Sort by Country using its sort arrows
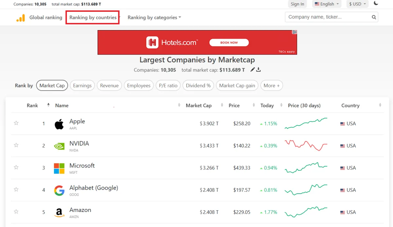393x227 pixels. 380,105
